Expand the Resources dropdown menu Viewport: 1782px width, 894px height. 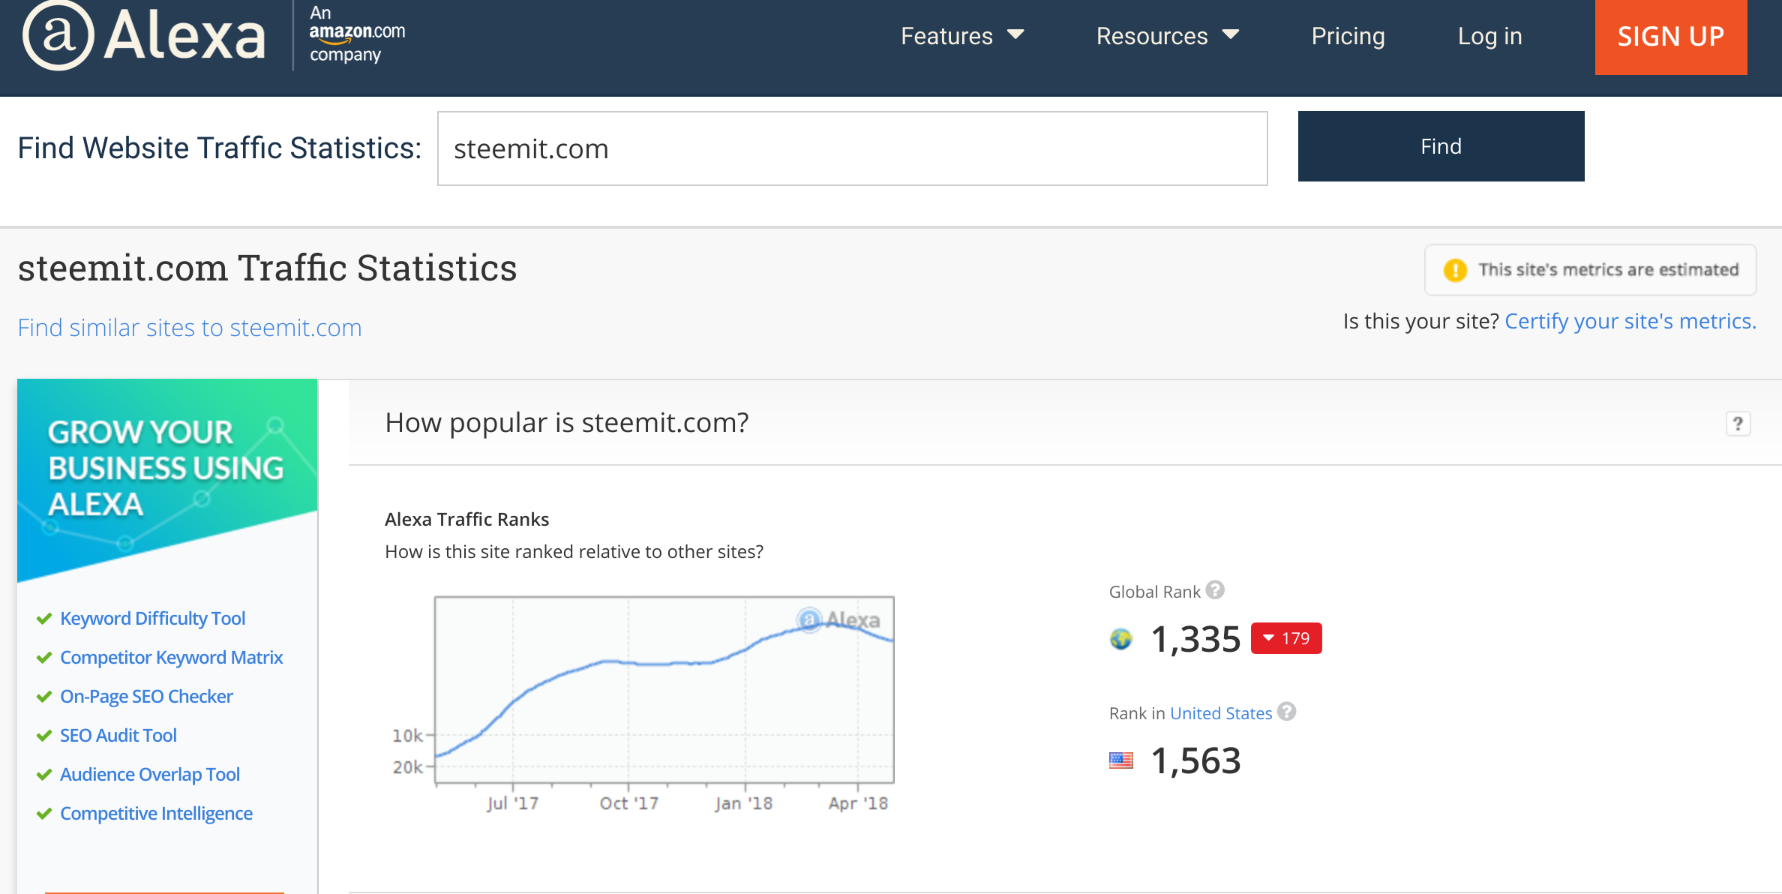coord(1167,36)
